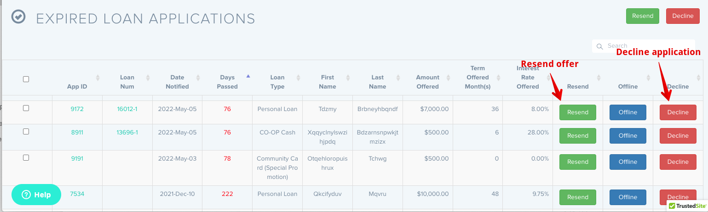The image size is (708, 212).
Task: Sort table by Last Name header
Action: click(377, 82)
